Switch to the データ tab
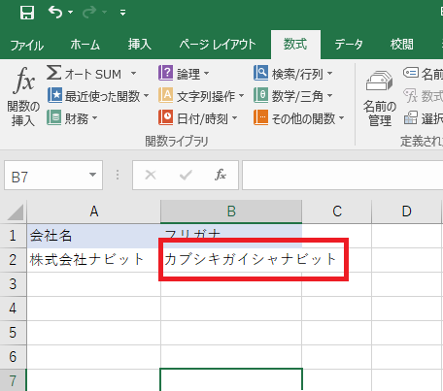This screenshot has height=391, width=443. [349, 45]
